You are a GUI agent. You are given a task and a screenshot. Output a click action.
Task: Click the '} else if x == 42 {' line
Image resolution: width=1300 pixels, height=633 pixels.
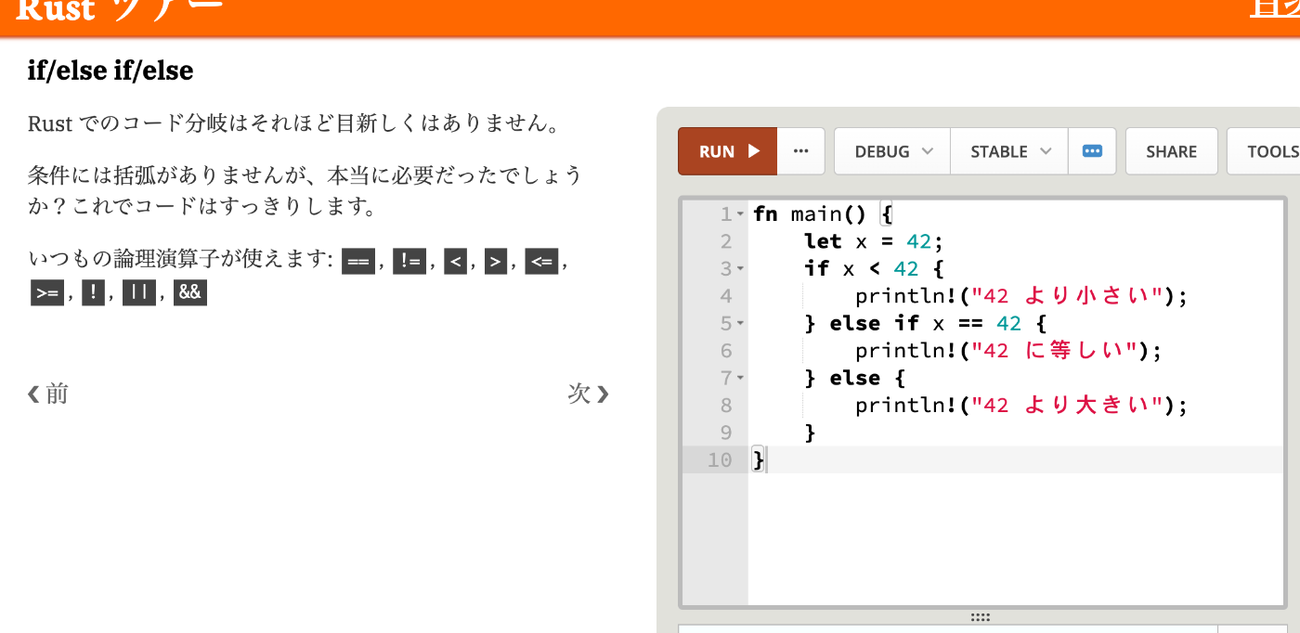(925, 323)
